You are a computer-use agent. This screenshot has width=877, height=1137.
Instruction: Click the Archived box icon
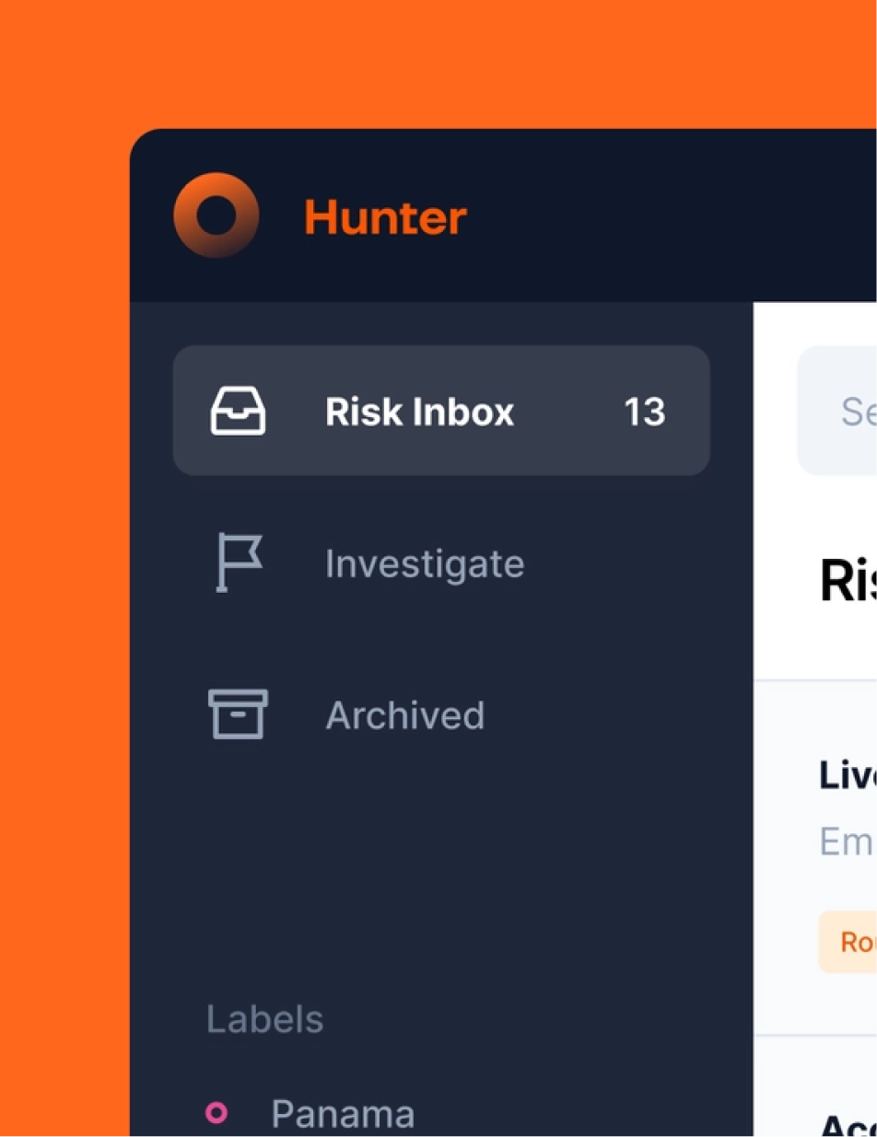(238, 714)
